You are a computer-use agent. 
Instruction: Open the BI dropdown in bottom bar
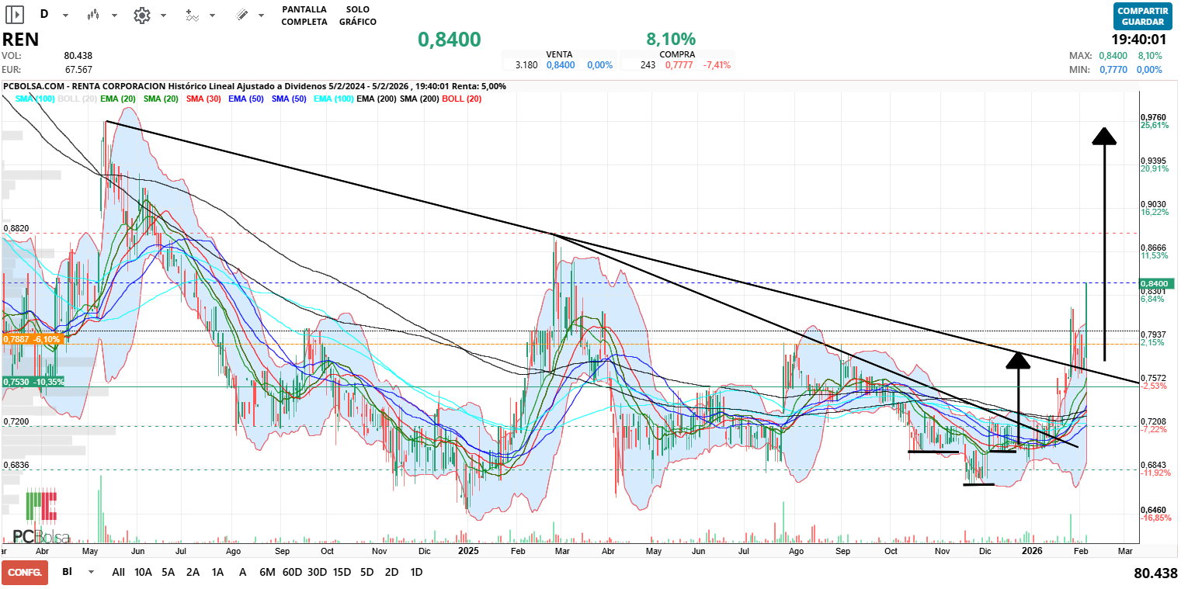[92, 572]
